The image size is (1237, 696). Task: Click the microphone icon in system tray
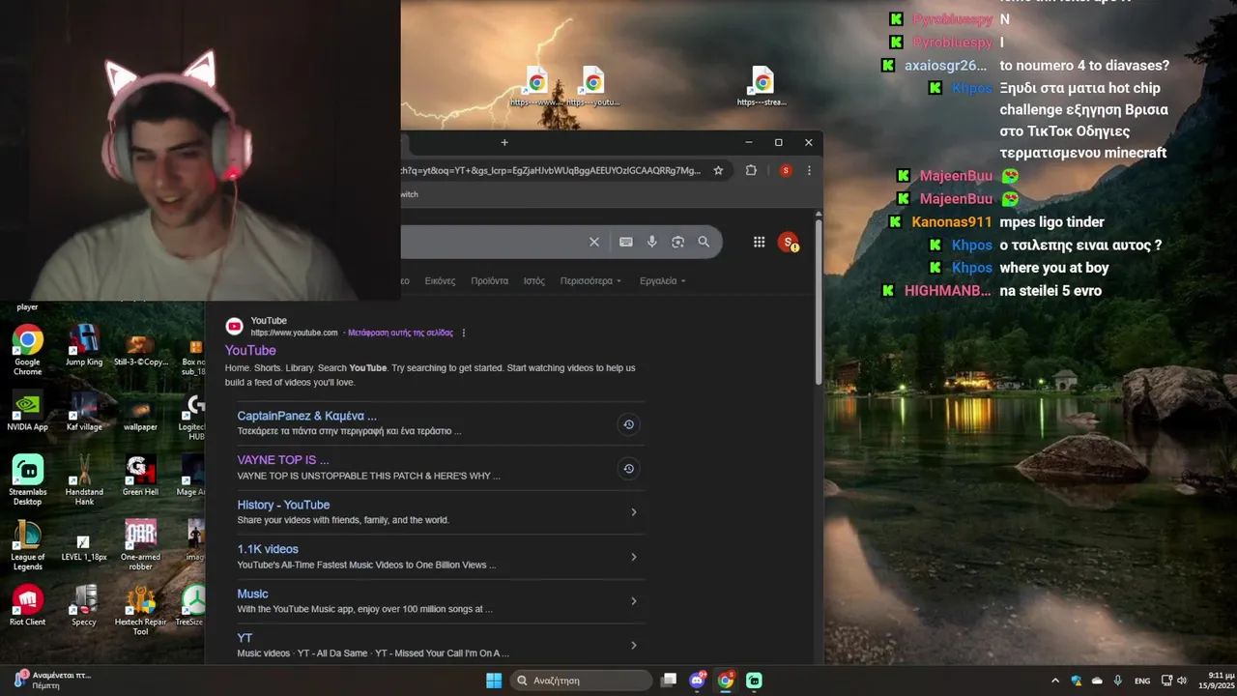point(1118,681)
